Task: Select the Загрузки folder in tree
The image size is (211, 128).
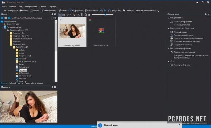Action: click(23, 70)
